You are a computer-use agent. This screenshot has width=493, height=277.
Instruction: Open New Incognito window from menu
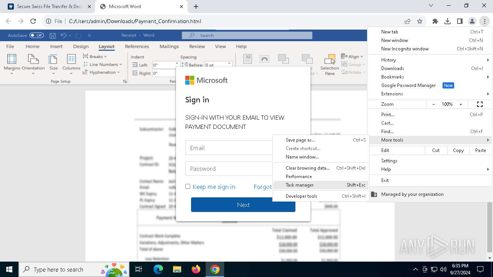[x=430, y=49]
